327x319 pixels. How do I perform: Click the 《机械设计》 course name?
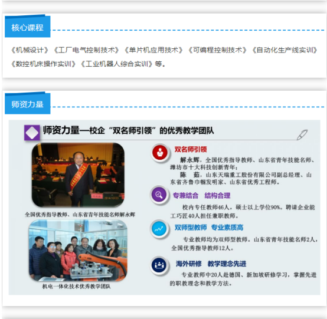[30, 50]
